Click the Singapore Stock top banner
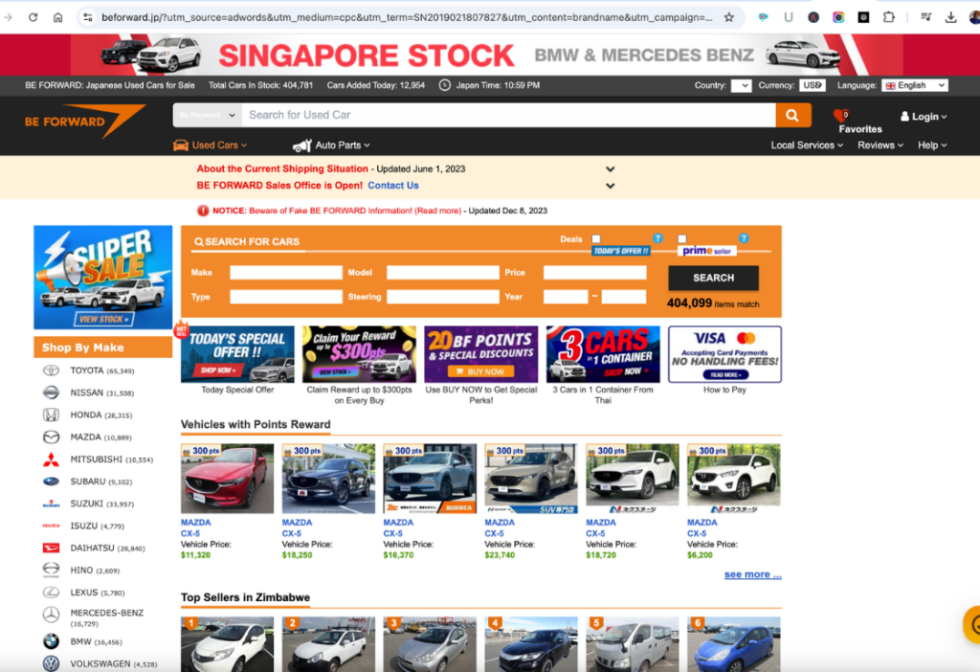Viewport: 980px width, 672px height. (x=490, y=55)
